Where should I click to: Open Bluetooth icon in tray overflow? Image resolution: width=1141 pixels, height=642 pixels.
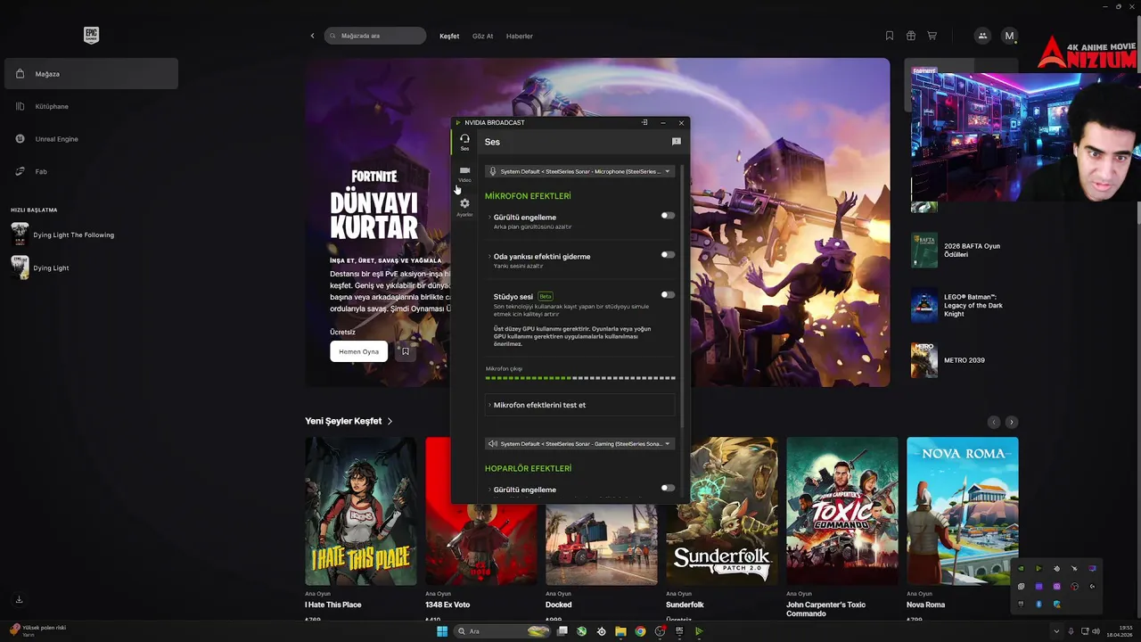[x=1038, y=604]
